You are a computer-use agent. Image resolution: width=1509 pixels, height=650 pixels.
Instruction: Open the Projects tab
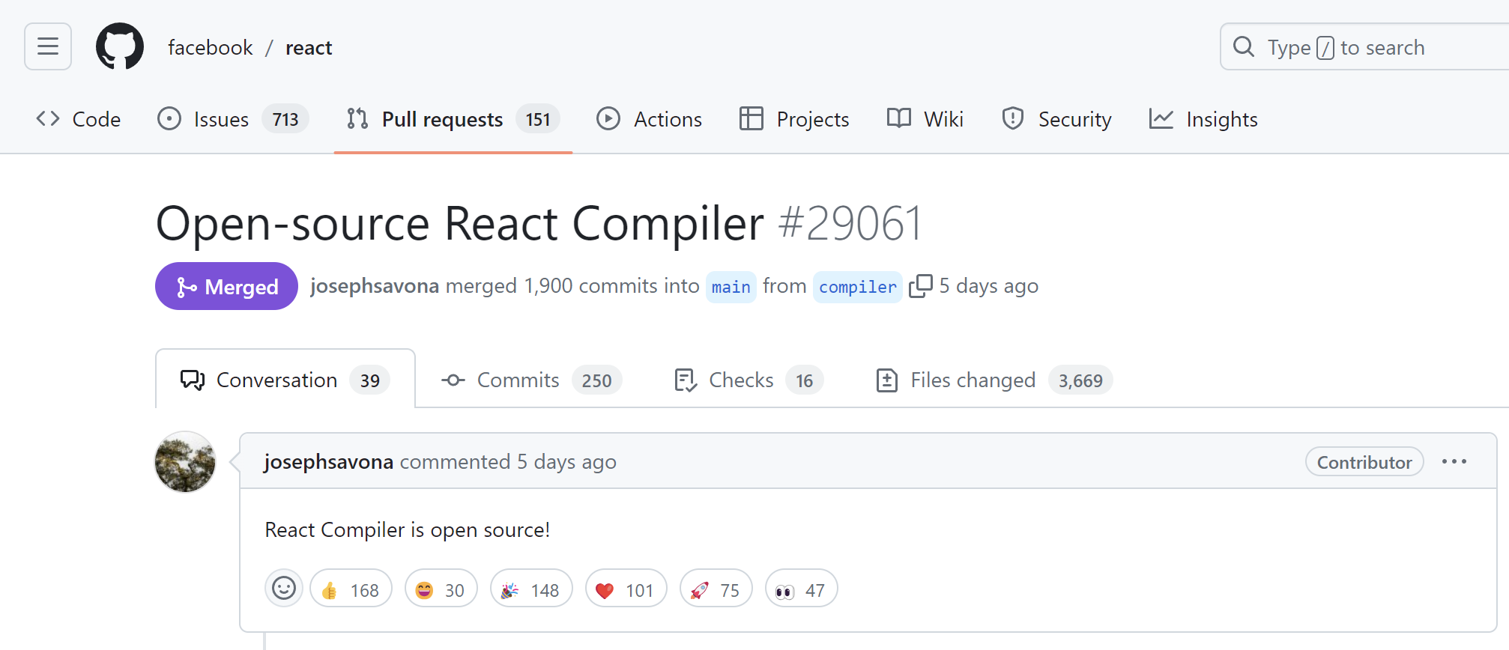[794, 119]
